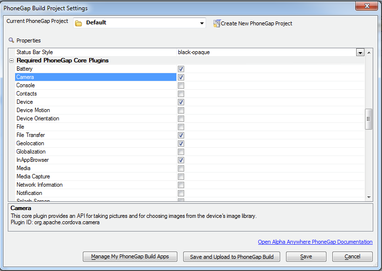This screenshot has width=382, height=271.
Task: Uncheck the Battery plugin checkbox
Action: pyautogui.click(x=181, y=69)
